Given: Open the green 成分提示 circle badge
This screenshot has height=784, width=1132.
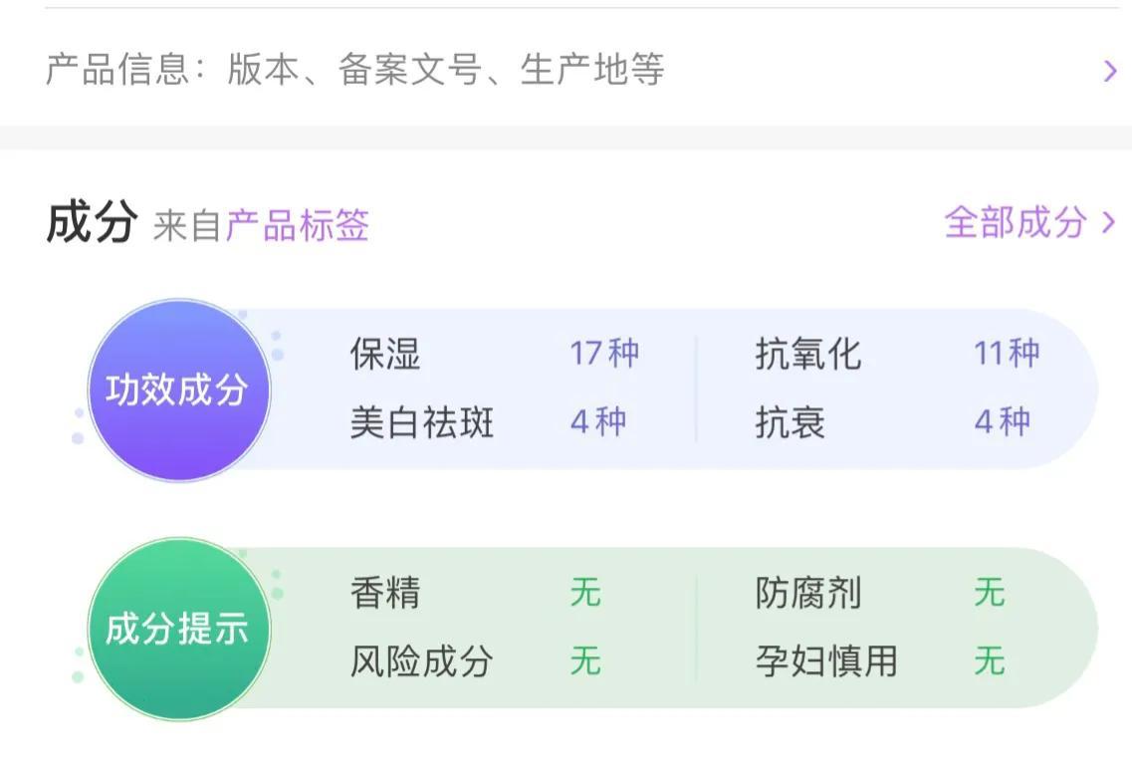Looking at the screenshot, I should (x=179, y=629).
